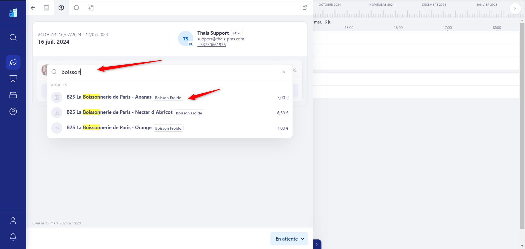The image size is (525, 249).
Task: Click the Nectar d'Abricot image placeholder
Action: (x=57, y=113)
